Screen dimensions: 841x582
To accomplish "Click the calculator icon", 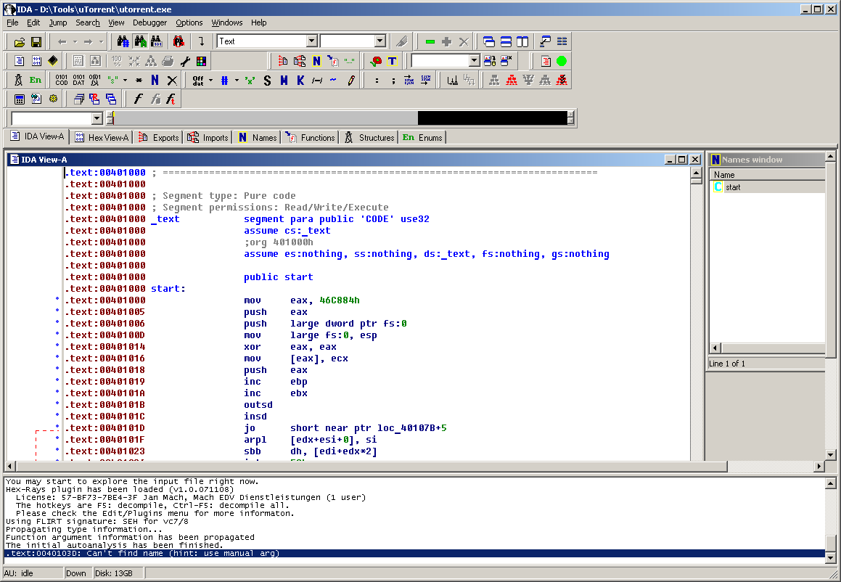I will 20,99.
